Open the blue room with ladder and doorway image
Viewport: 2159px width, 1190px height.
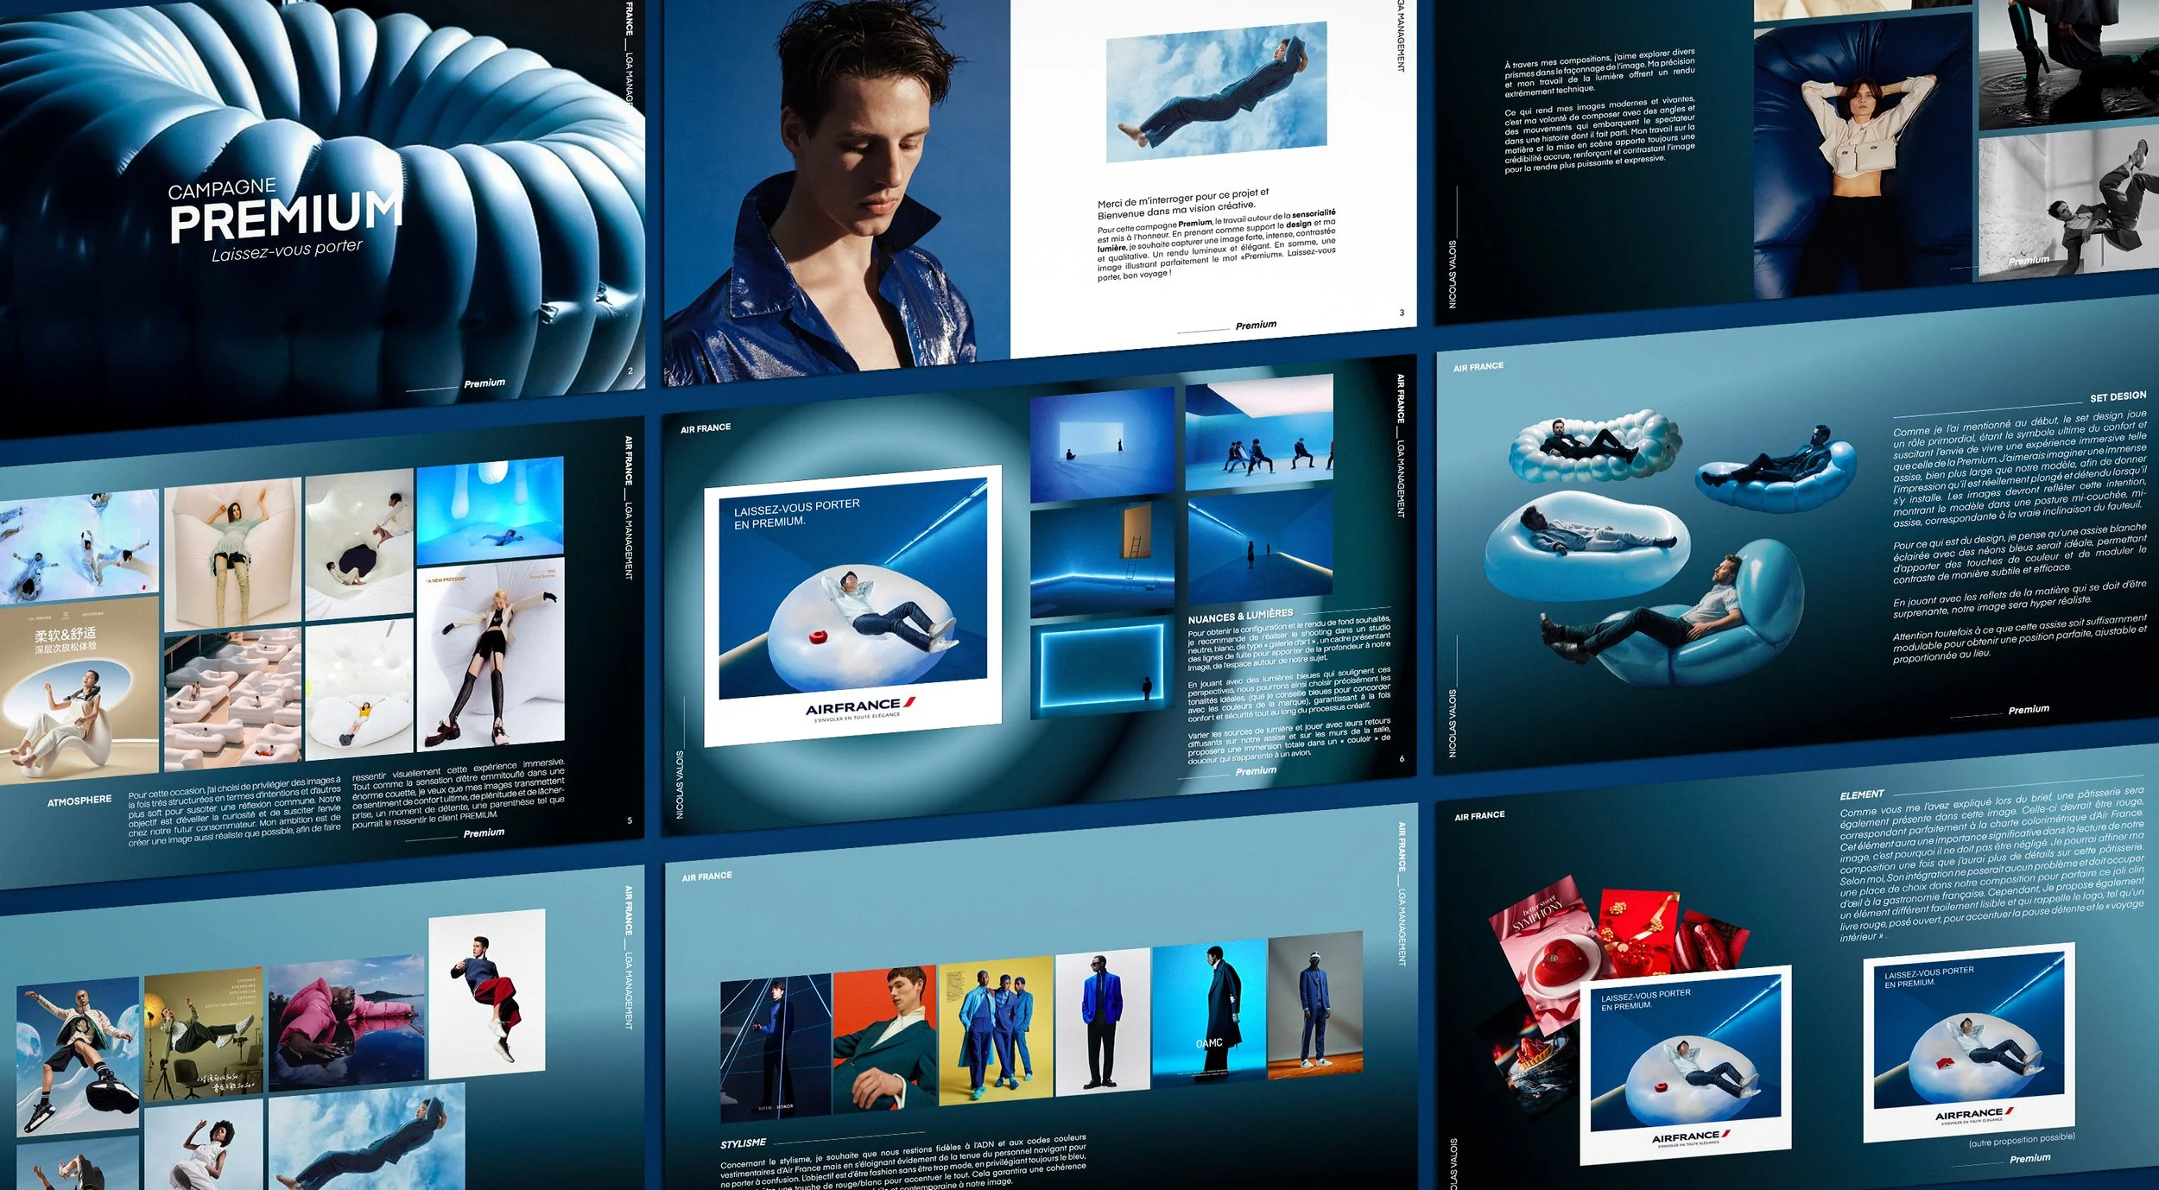[1102, 558]
